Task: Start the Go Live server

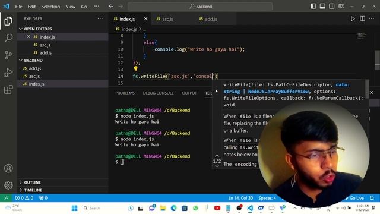Action: coord(355,198)
